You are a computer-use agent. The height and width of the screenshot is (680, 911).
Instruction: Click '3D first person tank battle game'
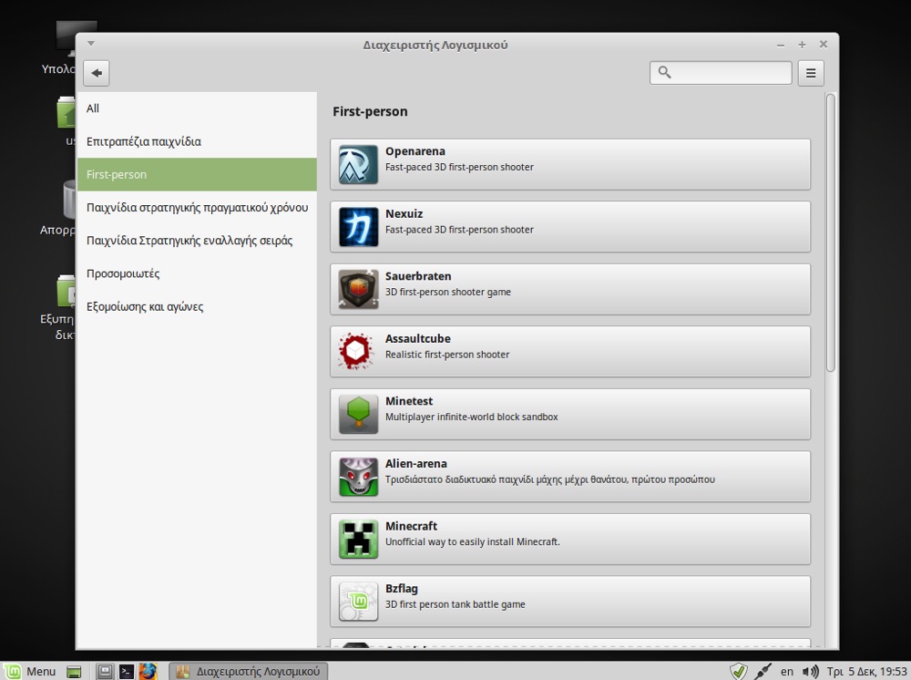click(x=455, y=604)
